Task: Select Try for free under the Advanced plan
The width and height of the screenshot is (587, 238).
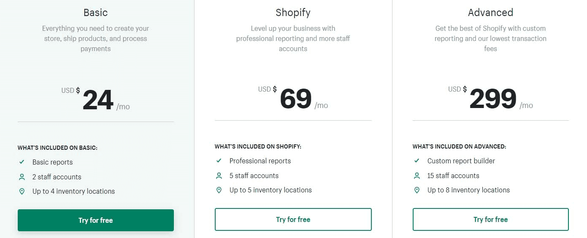Action: (491, 219)
